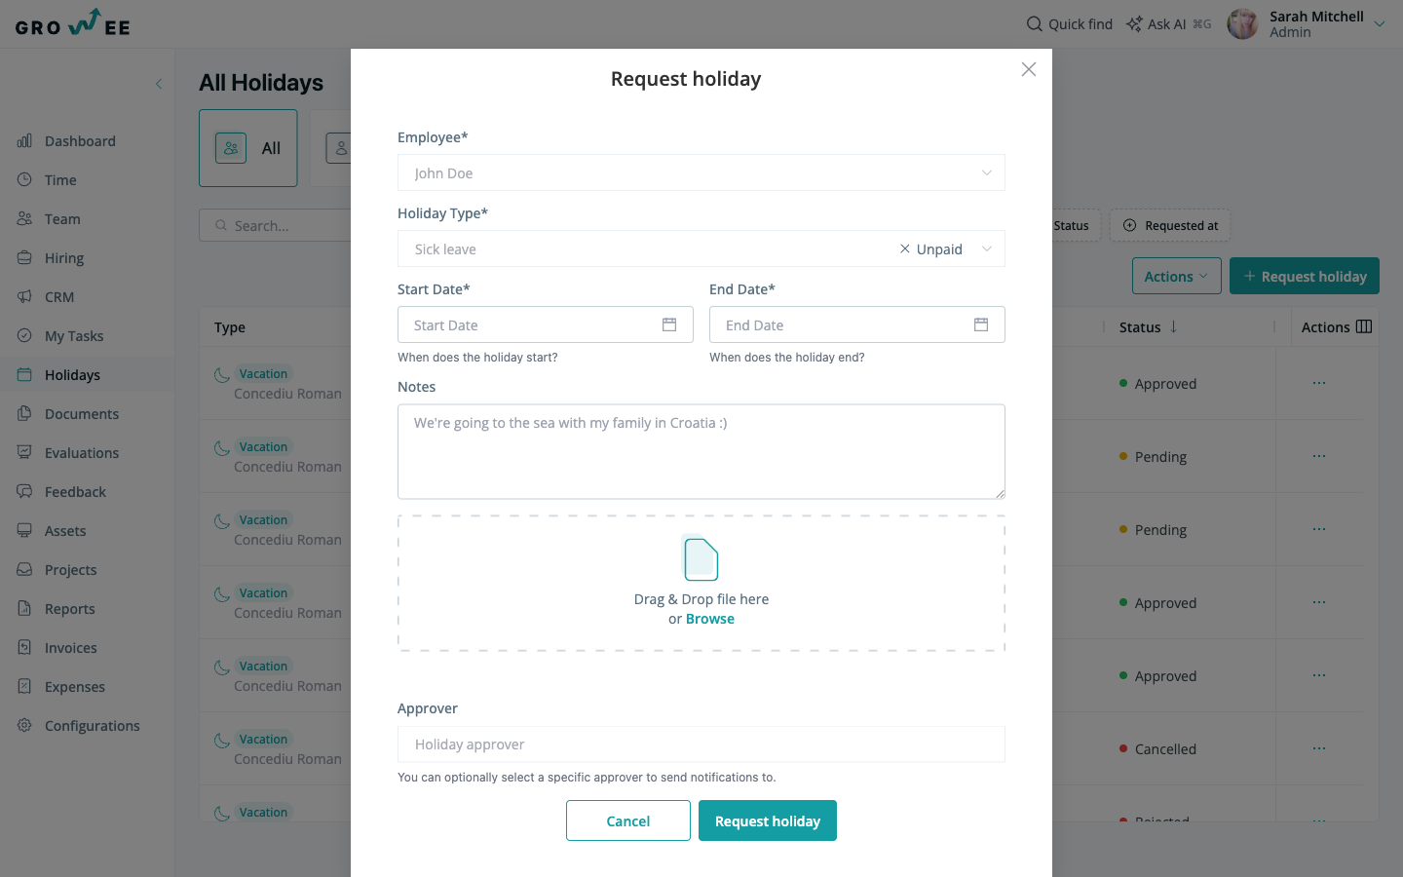Open the table column settings icon

point(1364,327)
